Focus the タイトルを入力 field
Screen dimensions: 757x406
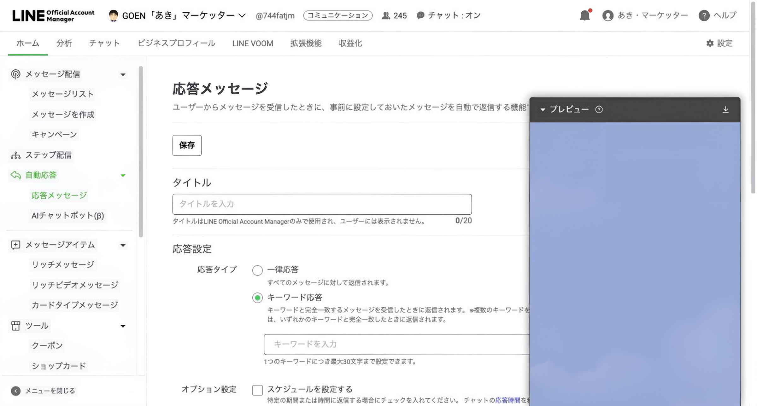pyautogui.click(x=322, y=204)
